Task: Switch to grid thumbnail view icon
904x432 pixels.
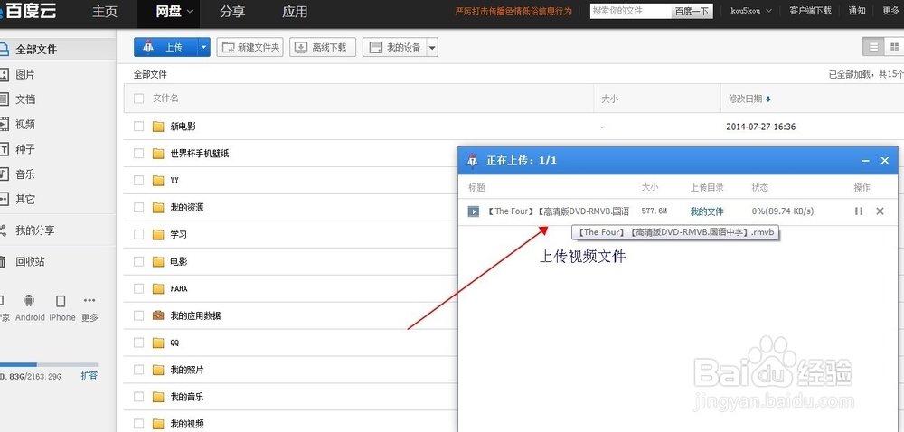Action: pyautogui.click(x=894, y=47)
